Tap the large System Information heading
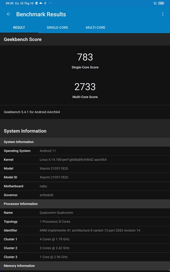 pyautogui.click(x=25, y=131)
